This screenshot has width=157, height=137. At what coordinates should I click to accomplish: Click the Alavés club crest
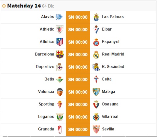point(59,17)
